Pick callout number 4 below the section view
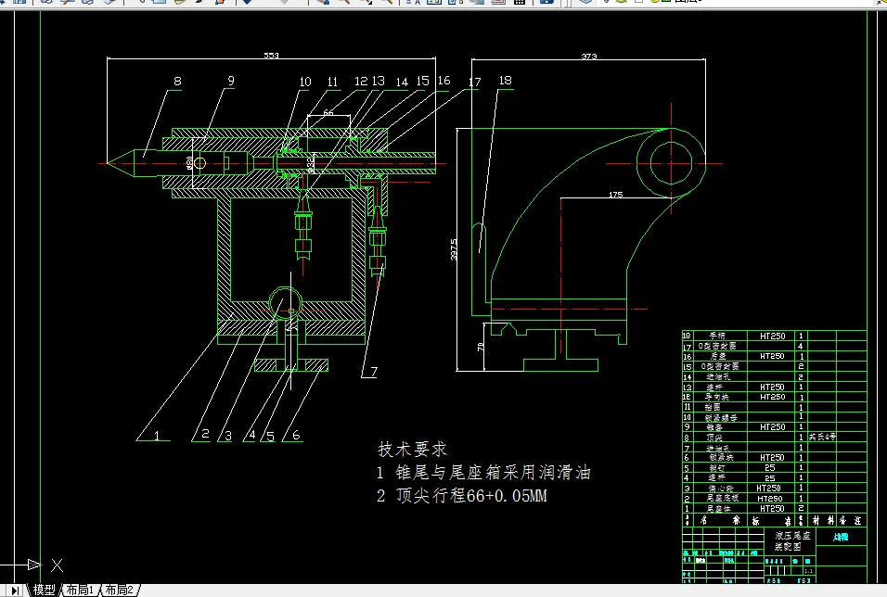The height and width of the screenshot is (597, 887). tap(251, 435)
